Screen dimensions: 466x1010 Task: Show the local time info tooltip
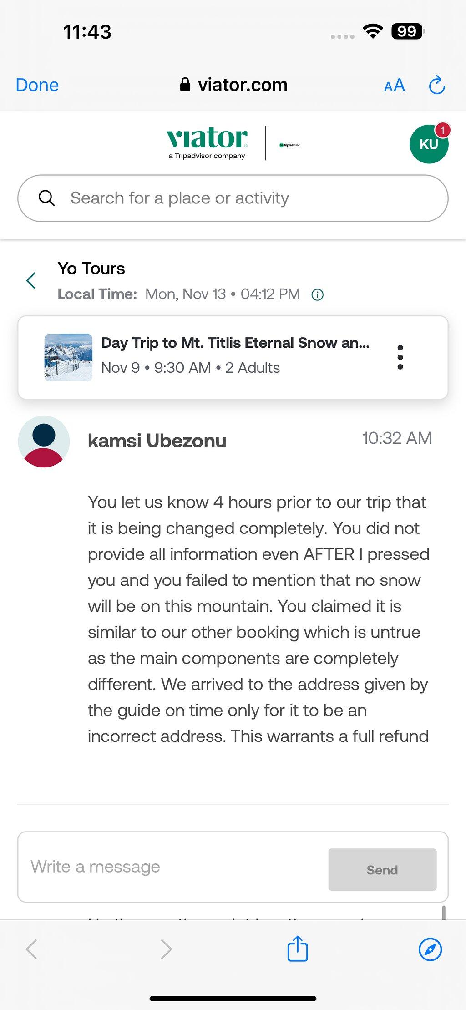[x=317, y=295]
